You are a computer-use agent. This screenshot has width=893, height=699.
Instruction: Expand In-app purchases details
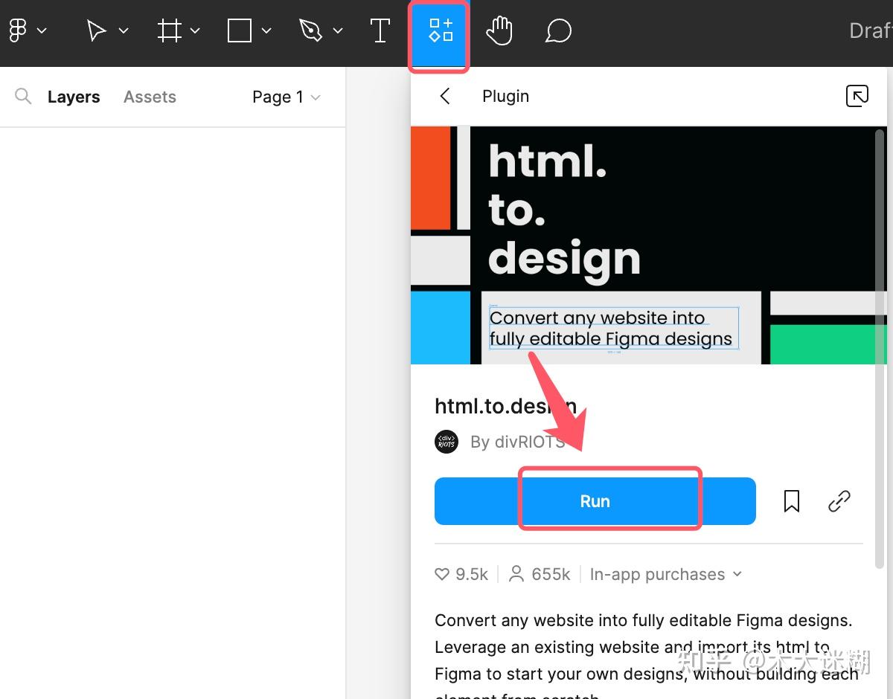coord(665,574)
